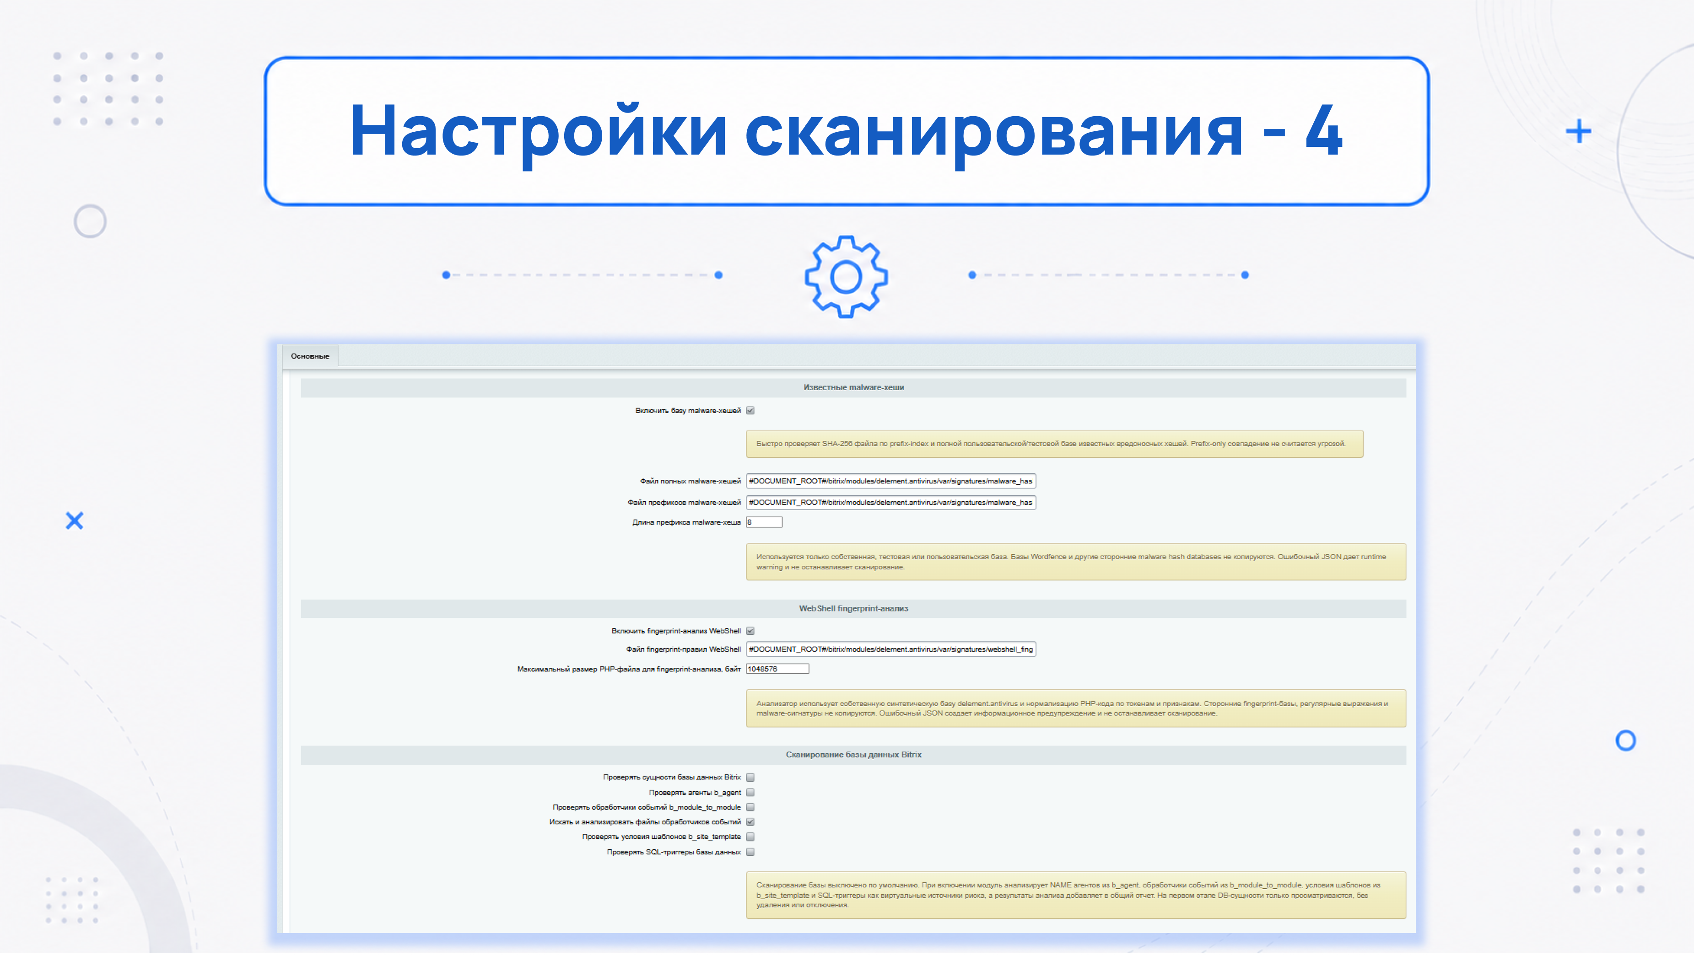This screenshot has height=955, width=1694.
Task: Tick the 'Проверять агенты b_agent' checkbox
Action: (x=750, y=793)
